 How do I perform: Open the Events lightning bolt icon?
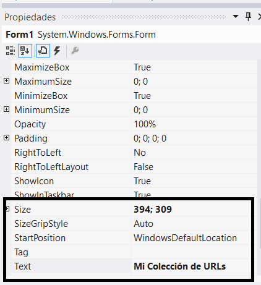pyautogui.click(x=57, y=51)
